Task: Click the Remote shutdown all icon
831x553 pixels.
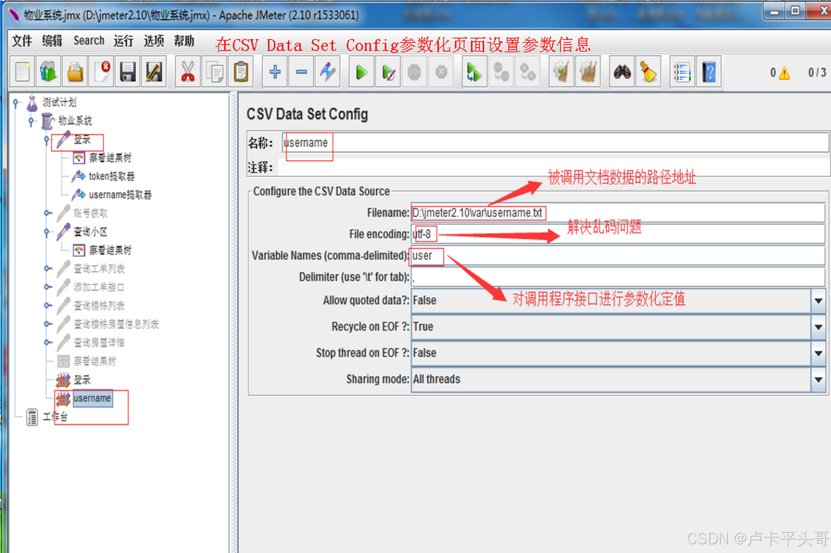Action: tap(527, 73)
